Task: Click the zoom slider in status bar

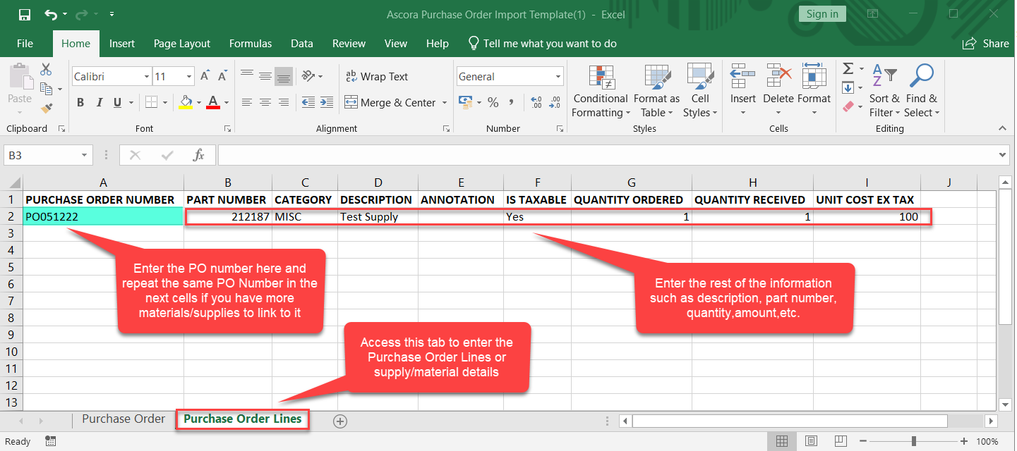Action: click(914, 441)
